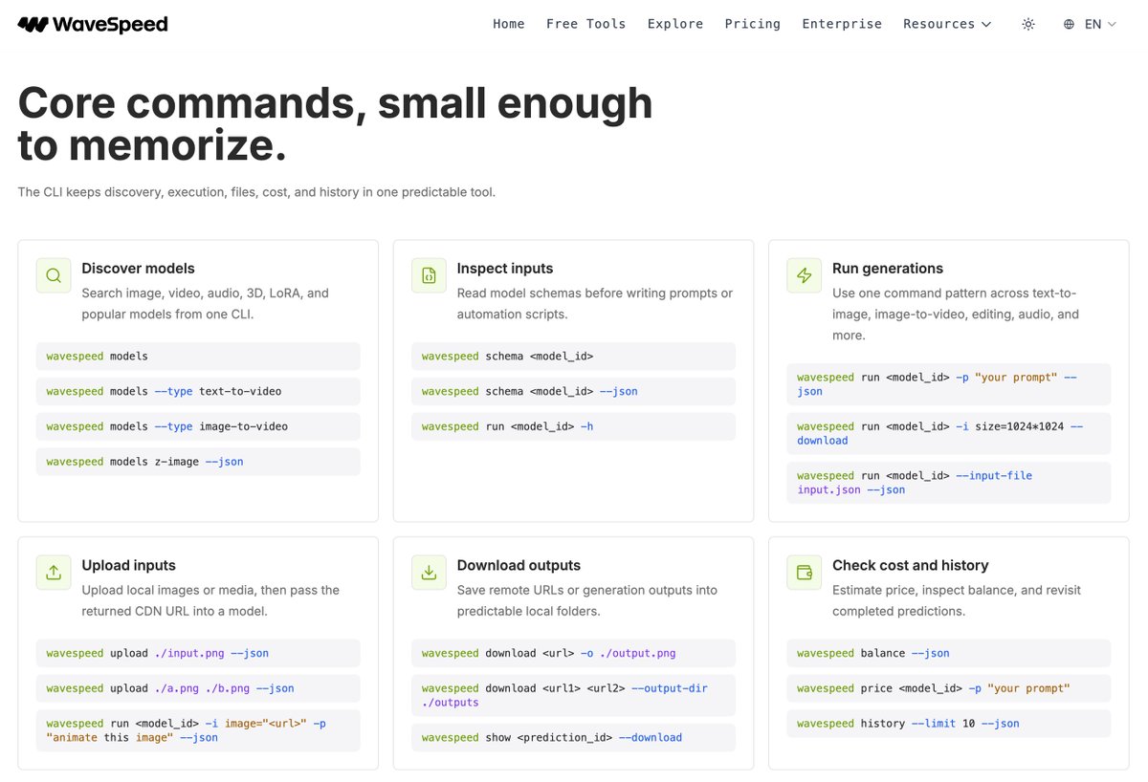Click the globe language icon
The width and height of the screenshot is (1148, 782).
(1070, 24)
